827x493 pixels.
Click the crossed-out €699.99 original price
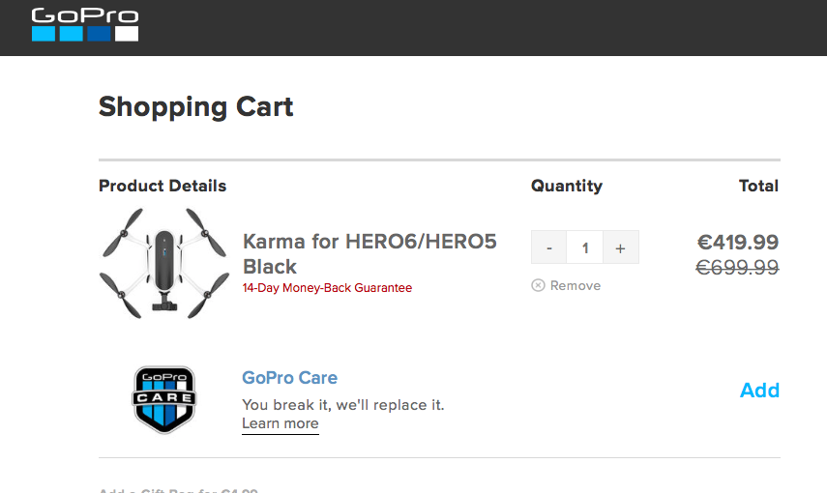click(x=737, y=268)
